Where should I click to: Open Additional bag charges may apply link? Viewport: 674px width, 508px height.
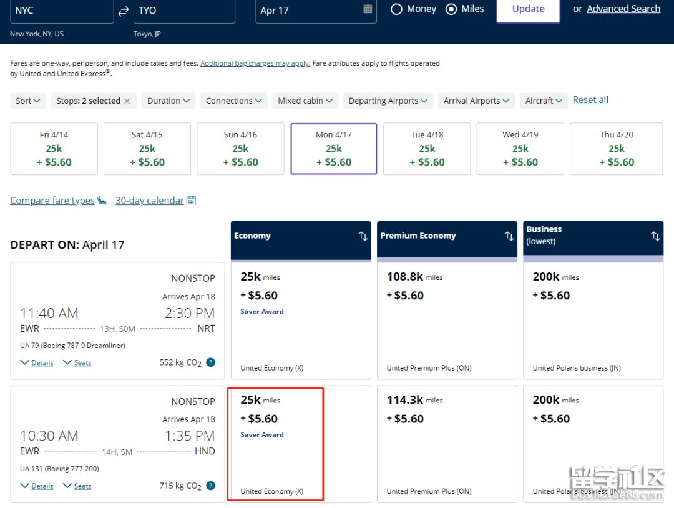click(255, 63)
